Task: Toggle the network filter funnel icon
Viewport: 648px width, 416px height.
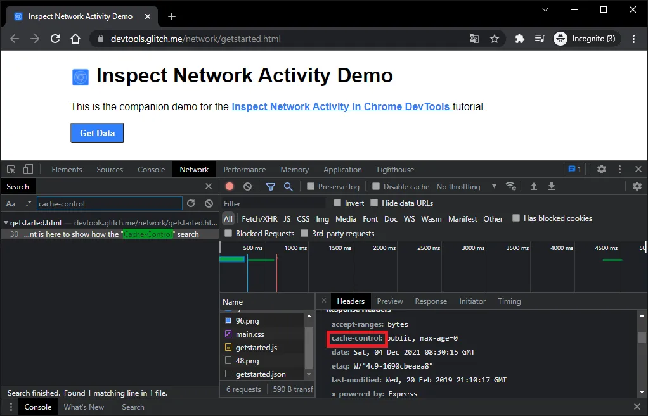Action: (271, 187)
